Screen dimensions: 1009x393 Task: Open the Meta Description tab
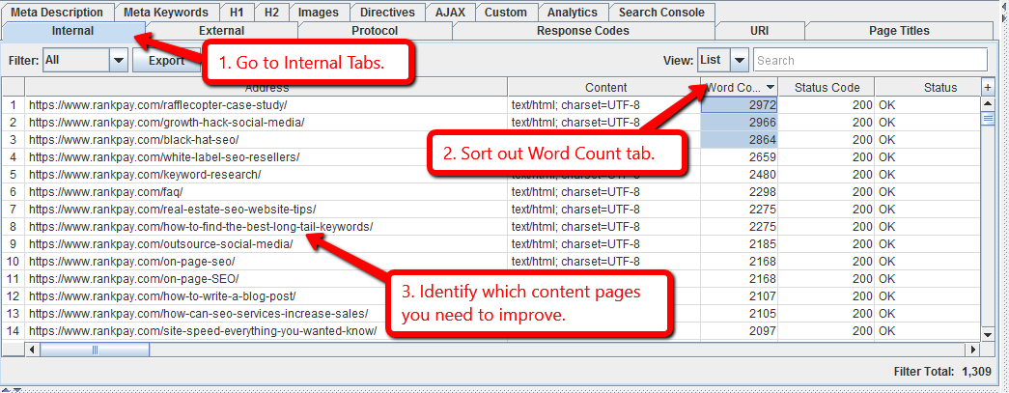click(x=57, y=13)
